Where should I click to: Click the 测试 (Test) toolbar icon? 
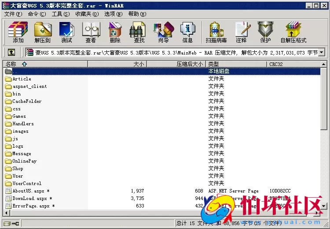click(x=67, y=32)
